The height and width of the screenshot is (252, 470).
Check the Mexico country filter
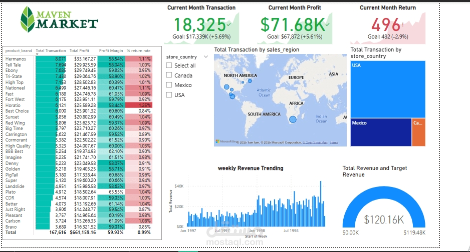point(169,85)
